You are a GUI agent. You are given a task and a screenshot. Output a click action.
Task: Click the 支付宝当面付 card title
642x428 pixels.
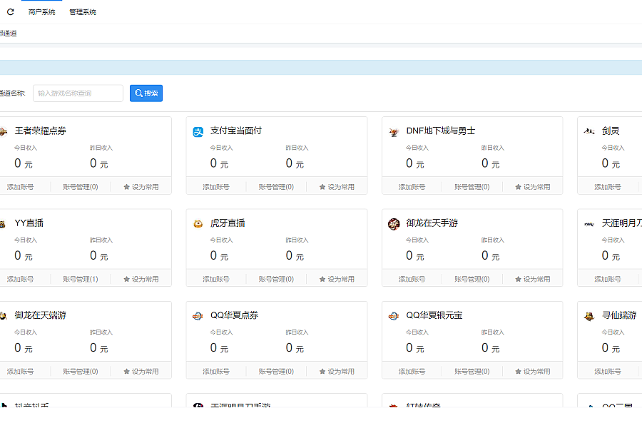(236, 131)
